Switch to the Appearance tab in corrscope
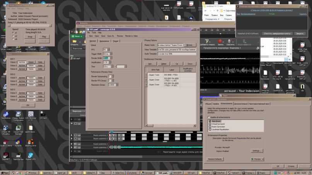312x175 pixels. (x=104, y=40)
